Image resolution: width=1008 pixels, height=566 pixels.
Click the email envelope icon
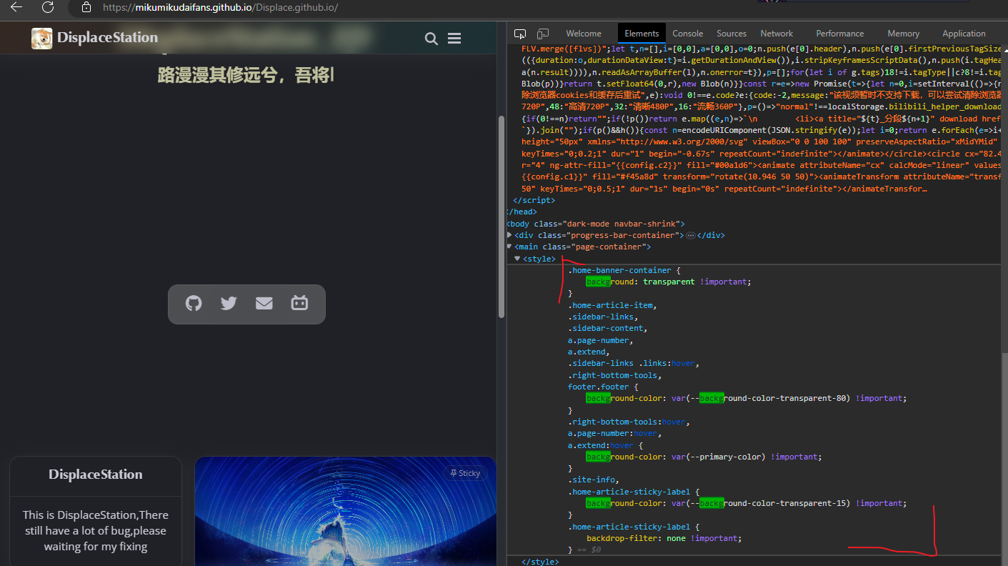coord(264,304)
